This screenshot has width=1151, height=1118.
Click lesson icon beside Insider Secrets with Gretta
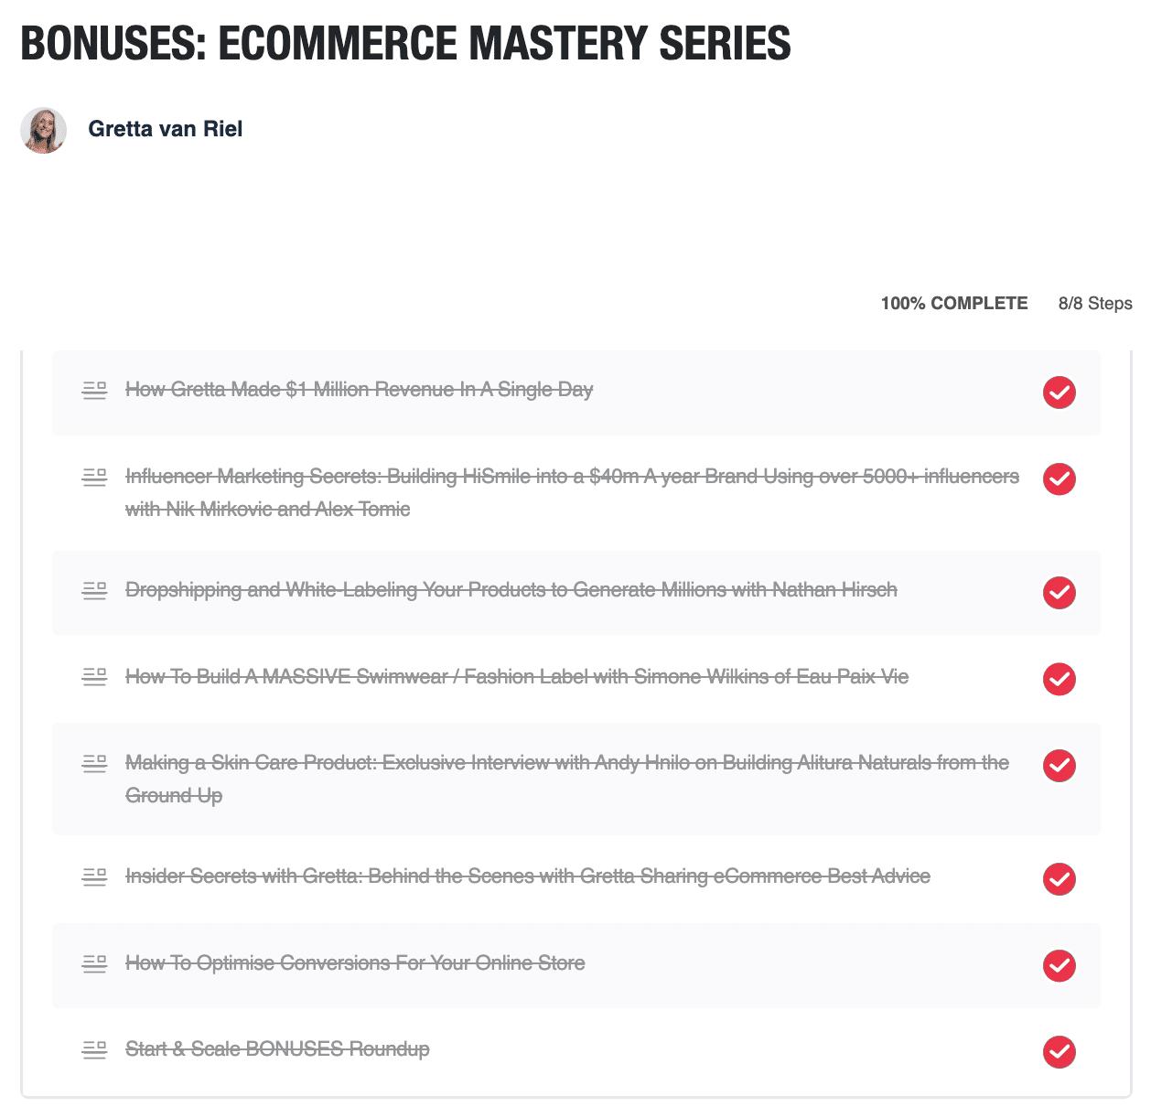coord(94,877)
